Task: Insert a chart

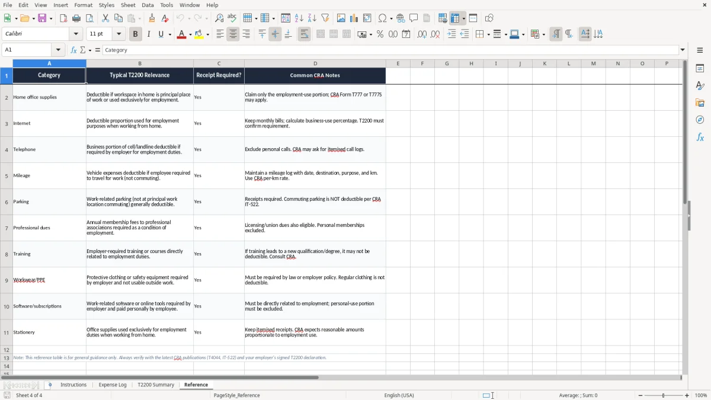Action: tap(354, 18)
